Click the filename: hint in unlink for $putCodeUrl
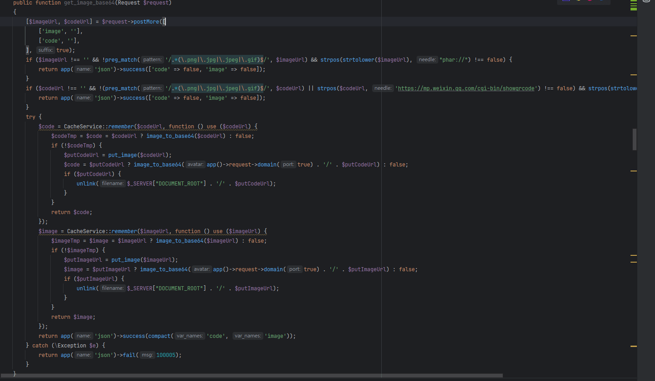The width and height of the screenshot is (655, 381). pyautogui.click(x=113, y=184)
